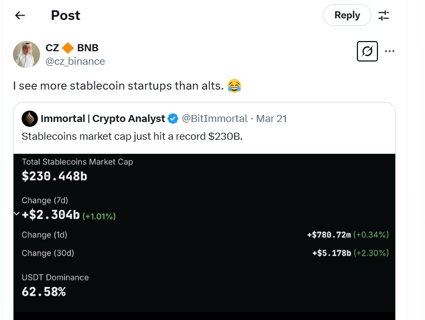
Task: Expand the chevron beside 7d change
Action: point(17,214)
